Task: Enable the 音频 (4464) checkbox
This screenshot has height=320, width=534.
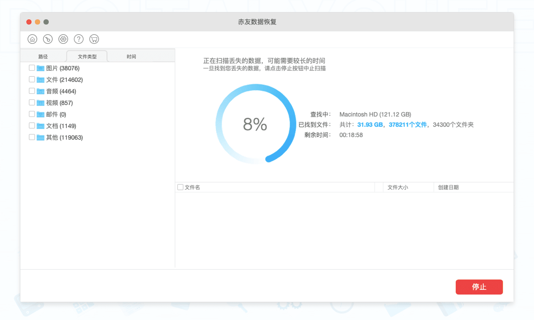Action: coord(32,91)
